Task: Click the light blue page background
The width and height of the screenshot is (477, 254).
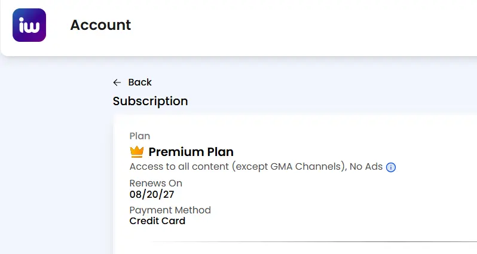Action: [x=55, y=152]
